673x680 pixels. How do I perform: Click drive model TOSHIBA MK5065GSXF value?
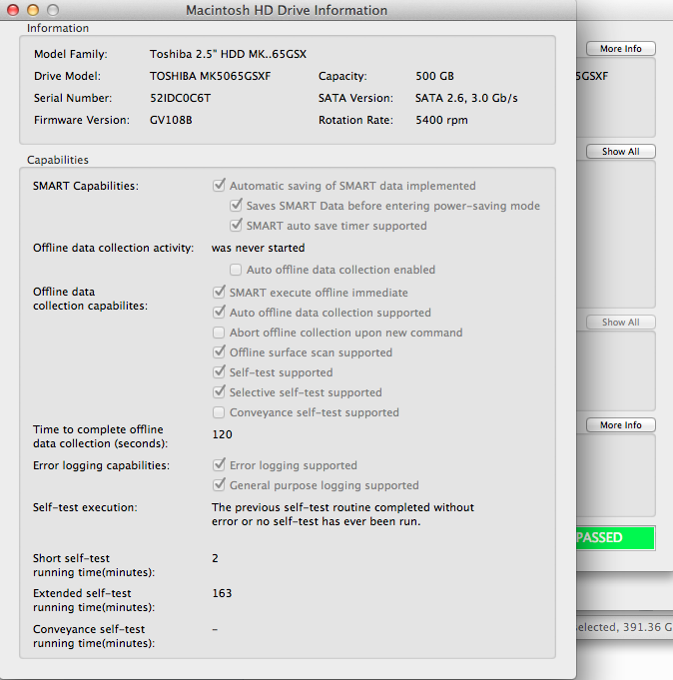coord(210,76)
